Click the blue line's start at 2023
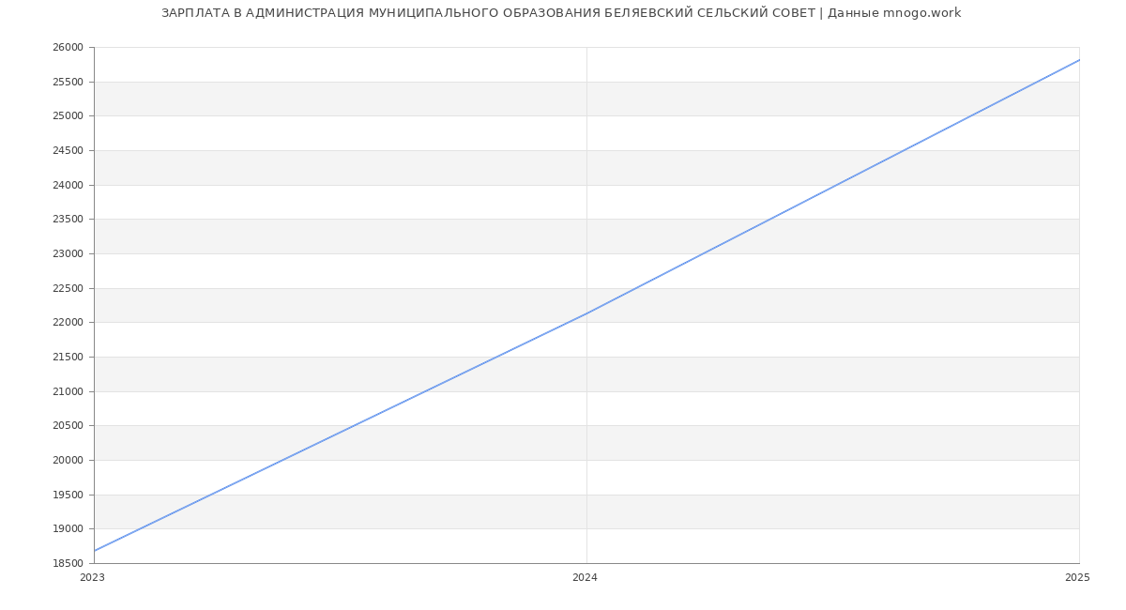Screen dimensions: 1126x610 (x=95, y=551)
